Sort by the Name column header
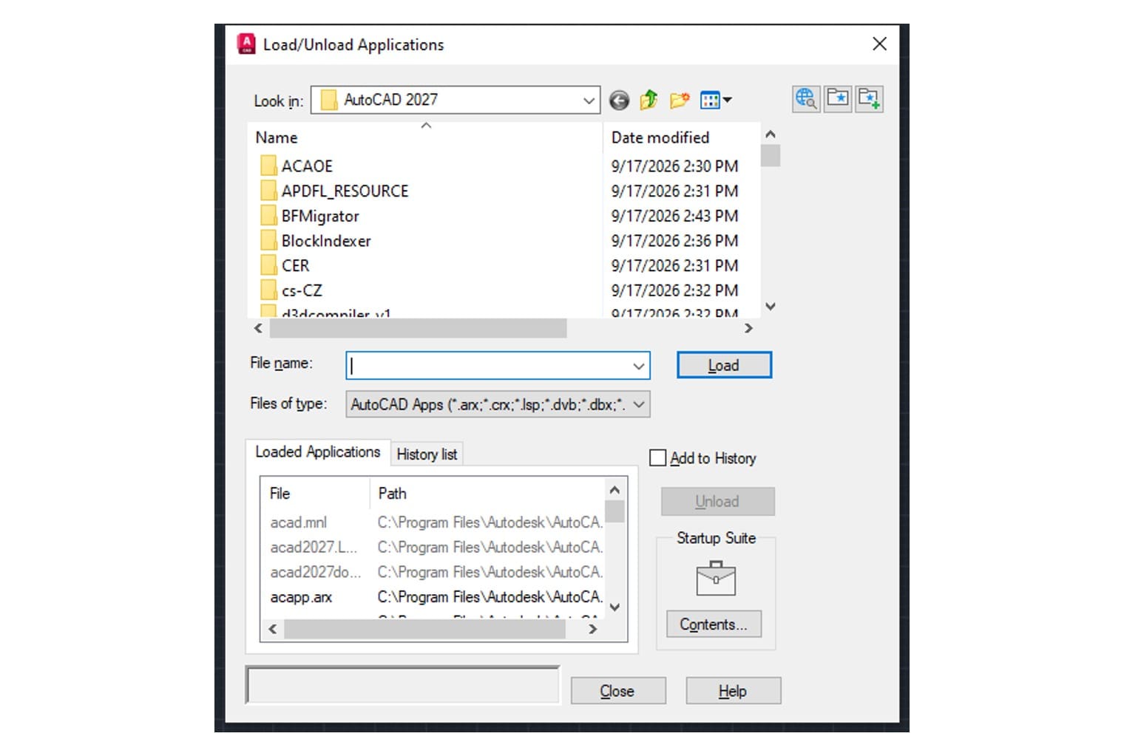 point(424,137)
